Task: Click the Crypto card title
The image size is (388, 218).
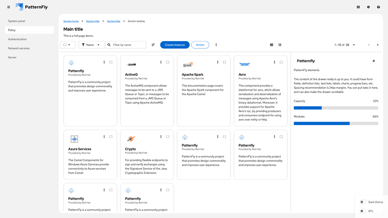Action: (130, 149)
